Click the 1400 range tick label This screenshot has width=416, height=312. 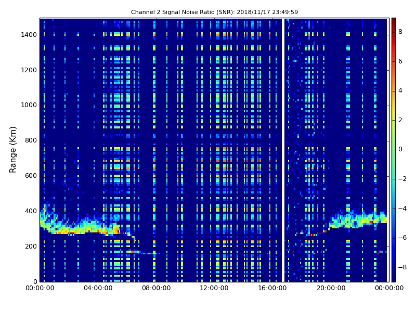29,35
